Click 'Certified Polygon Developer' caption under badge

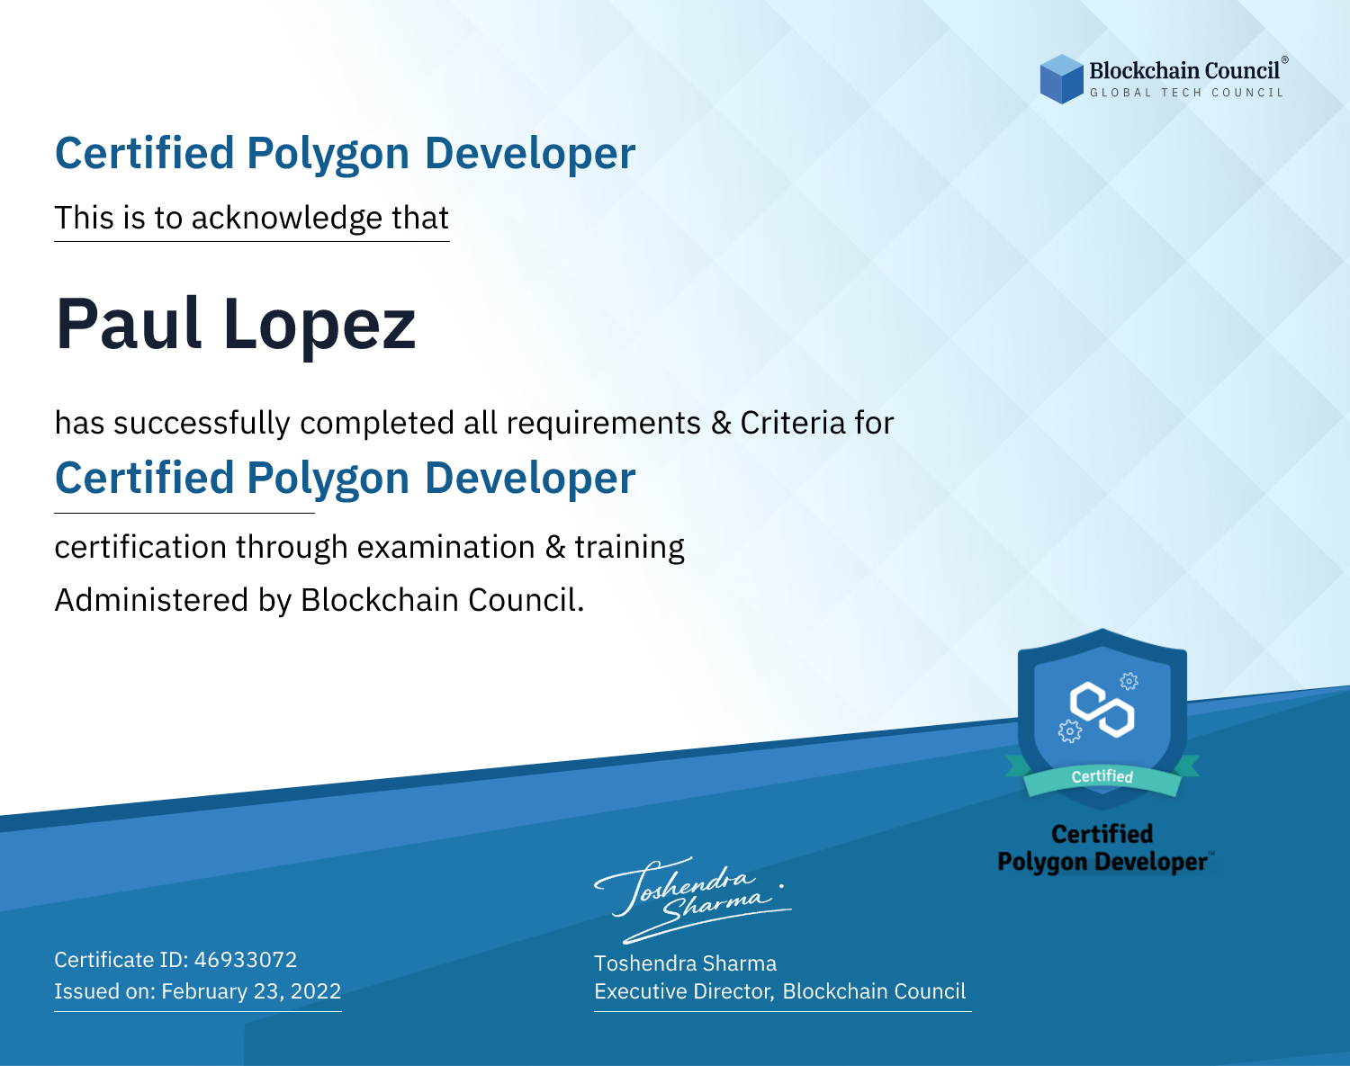pos(1105,848)
